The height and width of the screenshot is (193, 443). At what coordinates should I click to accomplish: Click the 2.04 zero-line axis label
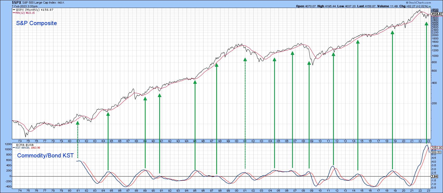pos(434,176)
